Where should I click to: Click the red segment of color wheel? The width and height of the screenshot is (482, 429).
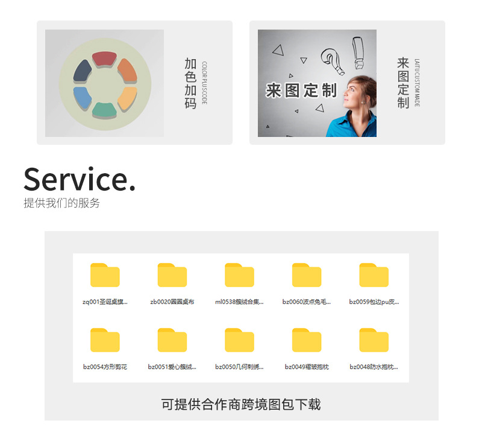click(x=104, y=59)
